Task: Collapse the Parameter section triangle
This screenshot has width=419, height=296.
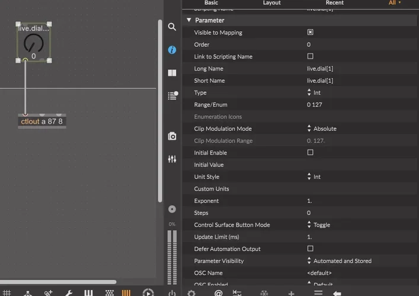Action: coord(189,20)
